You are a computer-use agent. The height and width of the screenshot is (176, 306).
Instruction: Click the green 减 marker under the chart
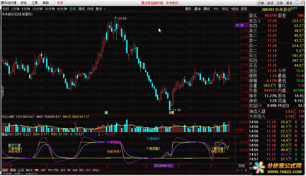pyautogui.click(x=106, y=112)
